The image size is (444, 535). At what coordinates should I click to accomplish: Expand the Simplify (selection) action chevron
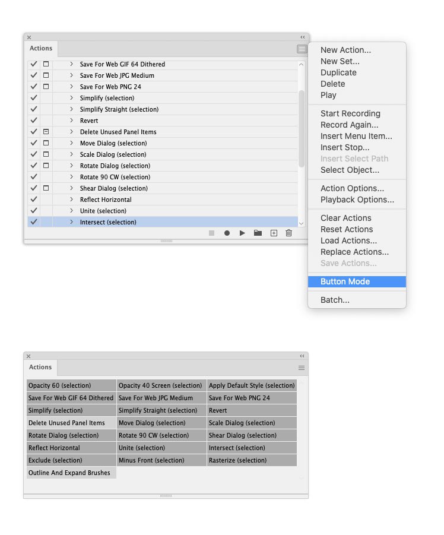coord(71,98)
